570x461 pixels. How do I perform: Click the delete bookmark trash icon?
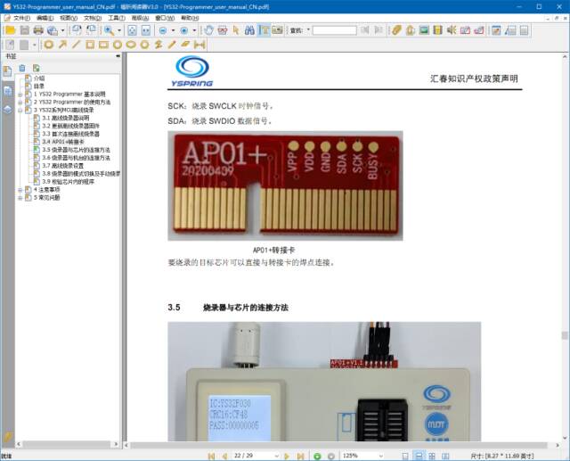tap(22, 68)
